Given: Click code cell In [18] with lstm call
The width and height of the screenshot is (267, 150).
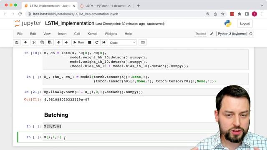Looking at the screenshot, I should pos(146,60).
